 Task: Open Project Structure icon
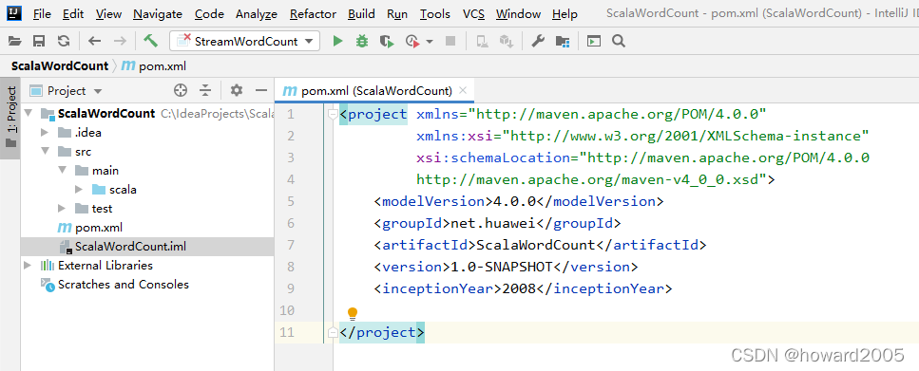click(x=563, y=41)
